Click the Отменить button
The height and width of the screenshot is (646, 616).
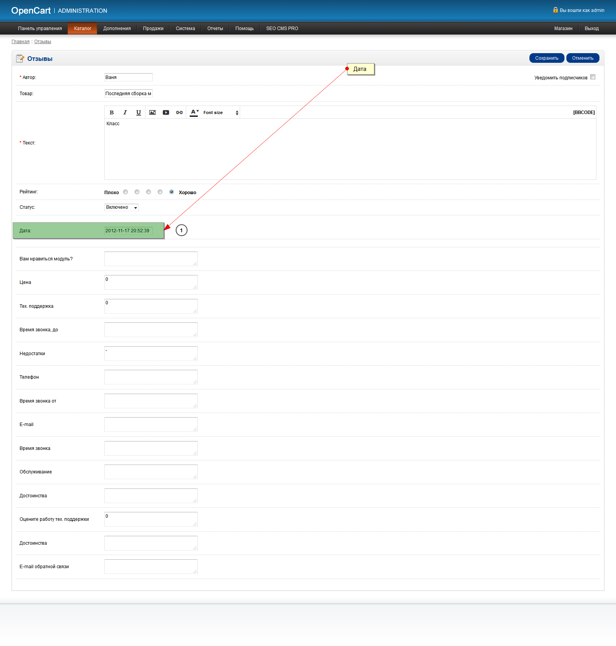583,58
